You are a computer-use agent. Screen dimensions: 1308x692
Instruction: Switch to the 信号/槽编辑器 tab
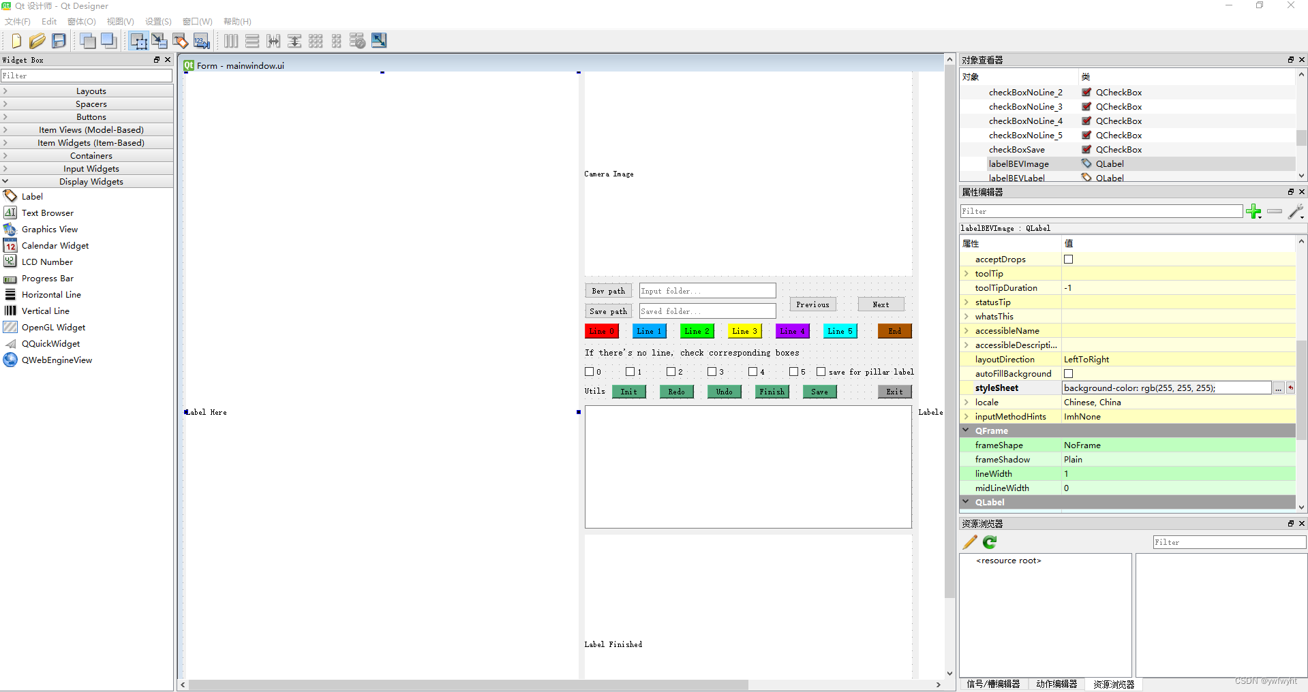point(994,685)
